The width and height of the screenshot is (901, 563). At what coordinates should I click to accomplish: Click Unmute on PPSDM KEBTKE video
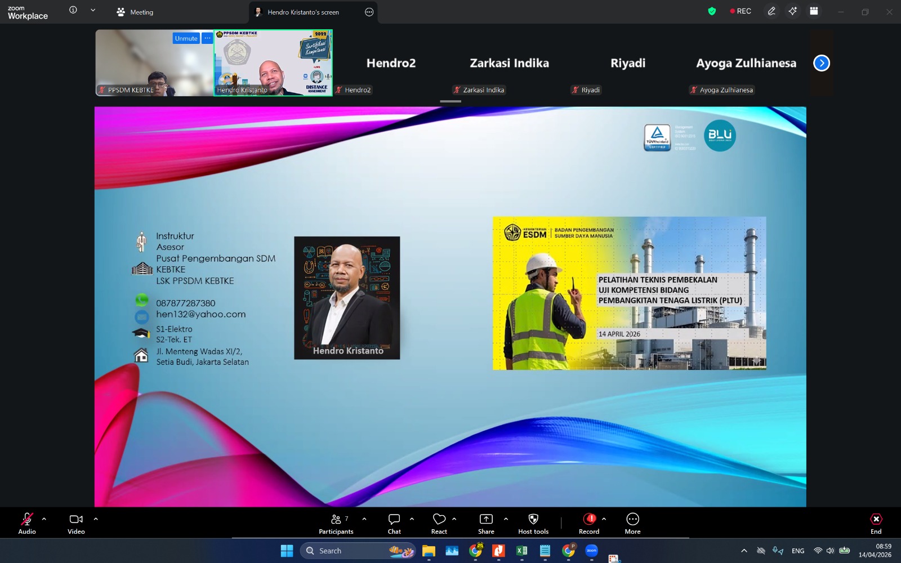point(186,38)
